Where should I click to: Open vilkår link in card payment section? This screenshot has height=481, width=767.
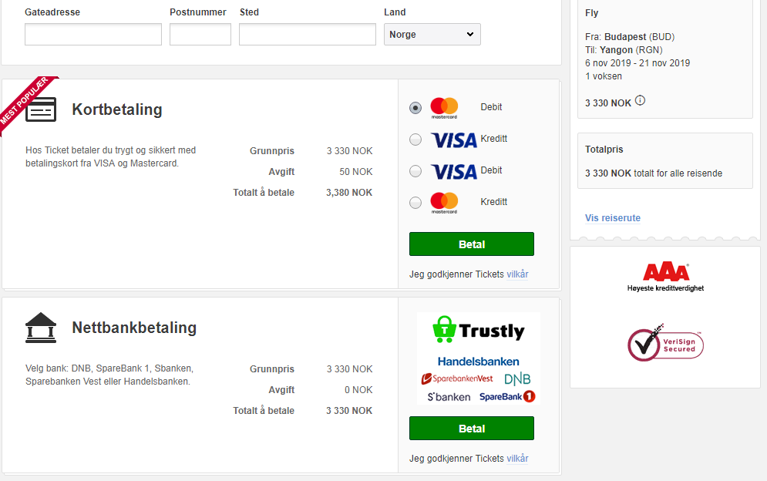517,274
